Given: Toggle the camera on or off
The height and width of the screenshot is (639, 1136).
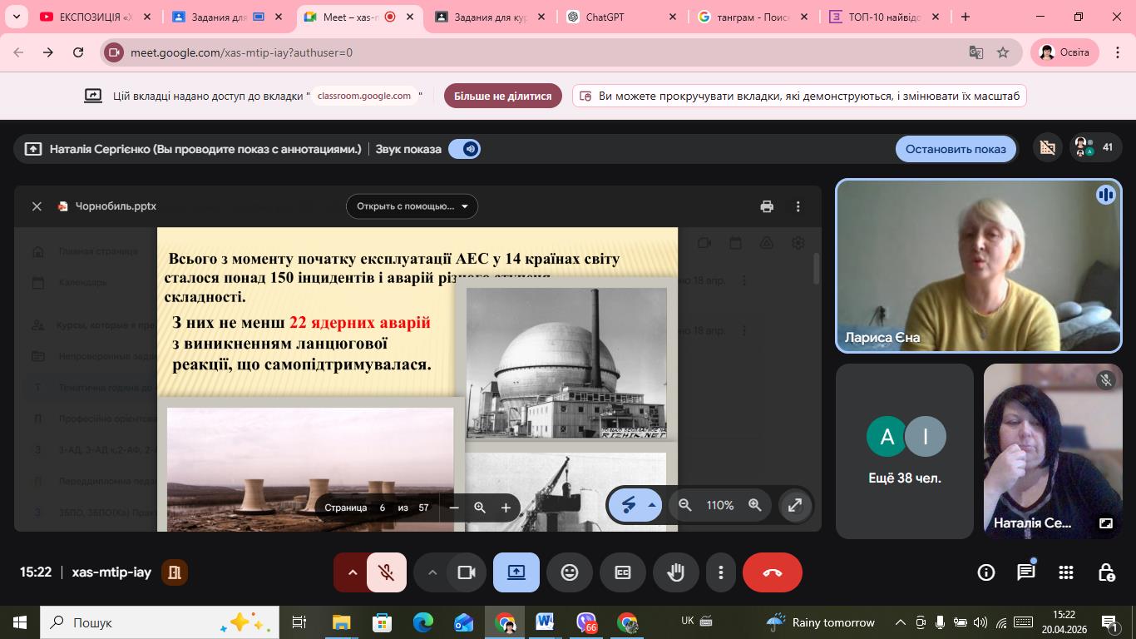Looking at the screenshot, I should coord(466,572).
